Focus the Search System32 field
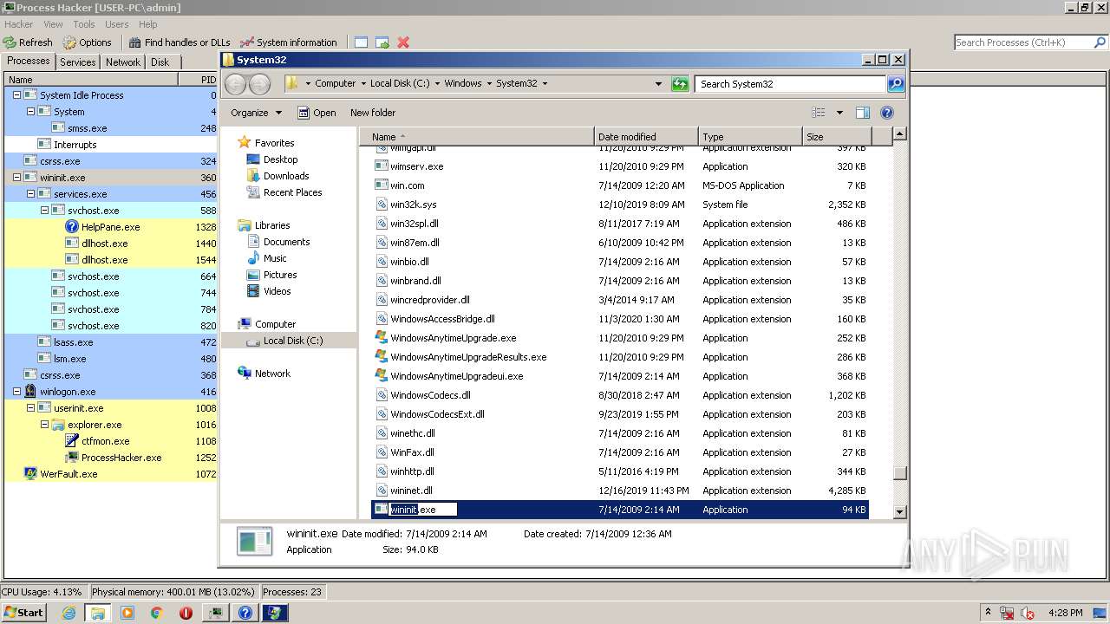The width and height of the screenshot is (1110, 624). pyautogui.click(x=791, y=84)
